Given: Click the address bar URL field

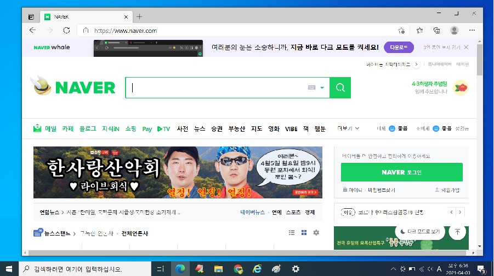Looking at the screenshot, I should click(x=242, y=31).
